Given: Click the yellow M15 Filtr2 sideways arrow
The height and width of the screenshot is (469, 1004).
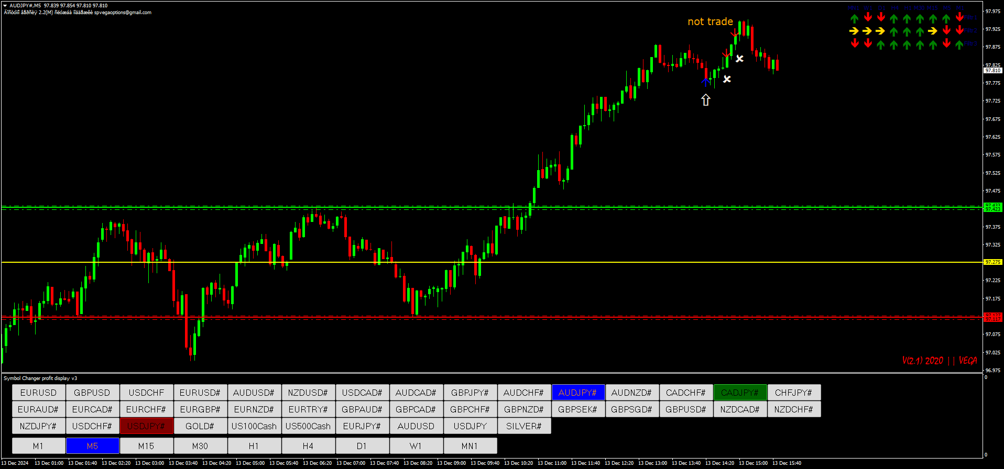Looking at the screenshot, I should point(933,31).
